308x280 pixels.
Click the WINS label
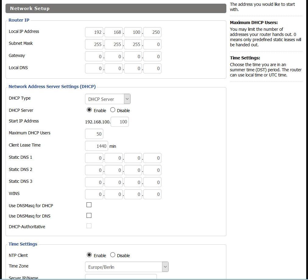pyautogui.click(x=14, y=193)
